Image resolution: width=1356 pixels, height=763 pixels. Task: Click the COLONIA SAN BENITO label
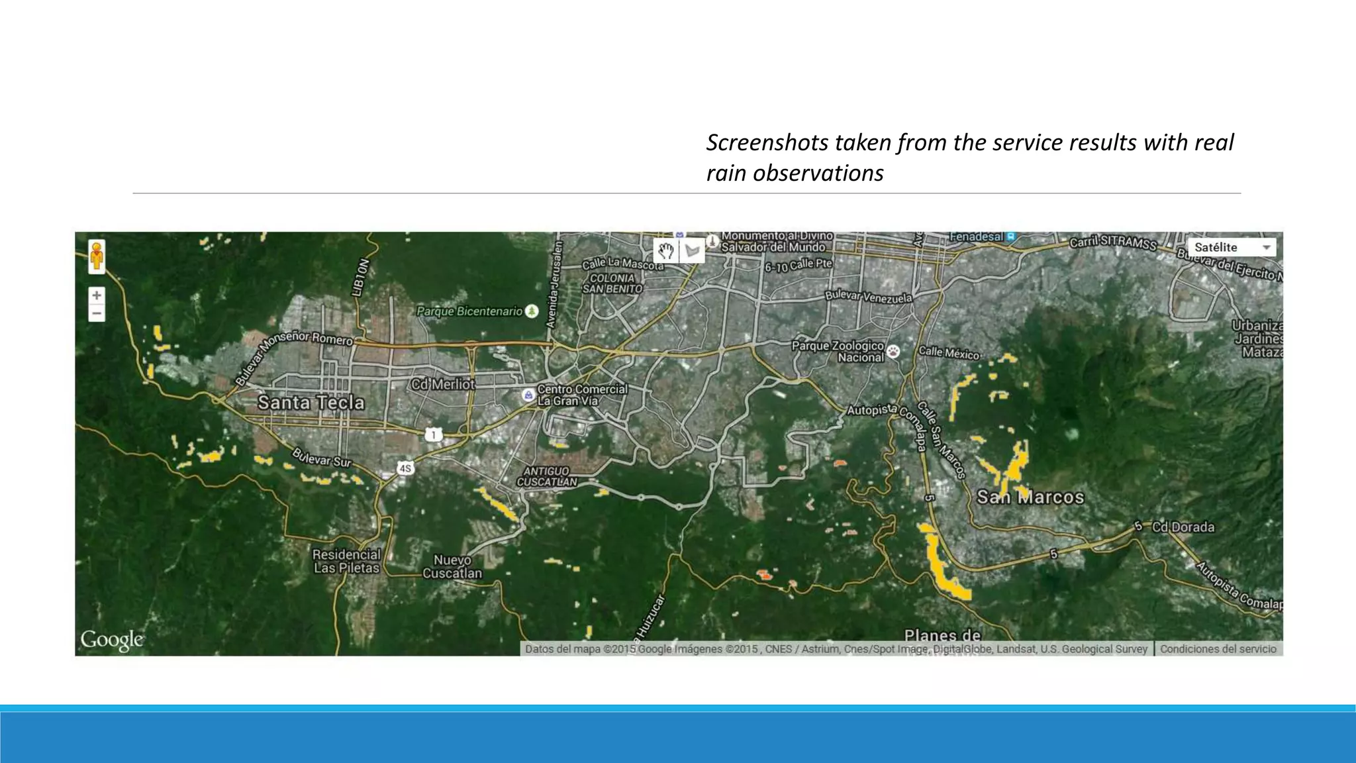tap(612, 283)
